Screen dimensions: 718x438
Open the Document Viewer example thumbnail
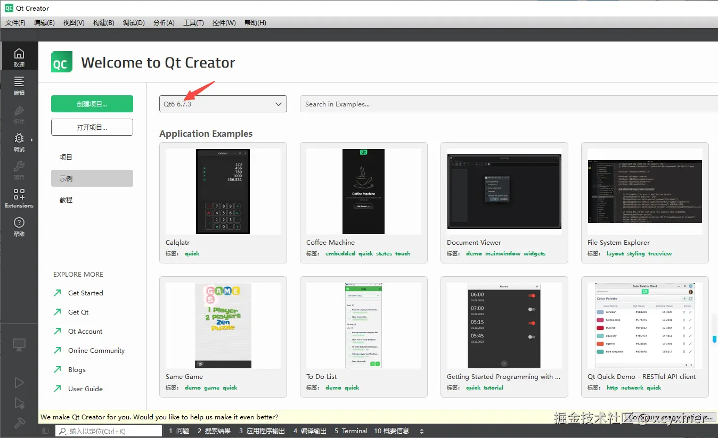click(x=504, y=192)
